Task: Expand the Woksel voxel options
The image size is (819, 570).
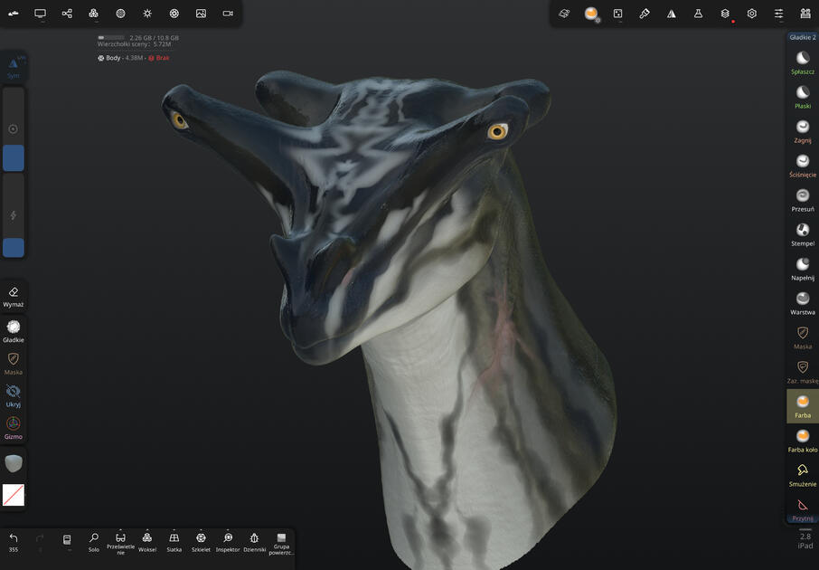Action: click(x=147, y=542)
